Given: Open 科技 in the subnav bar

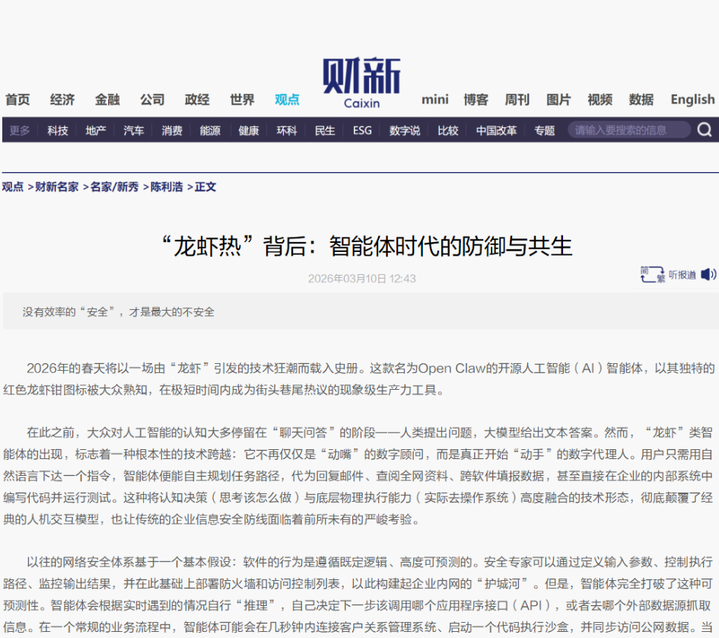Looking at the screenshot, I should coord(58,131).
